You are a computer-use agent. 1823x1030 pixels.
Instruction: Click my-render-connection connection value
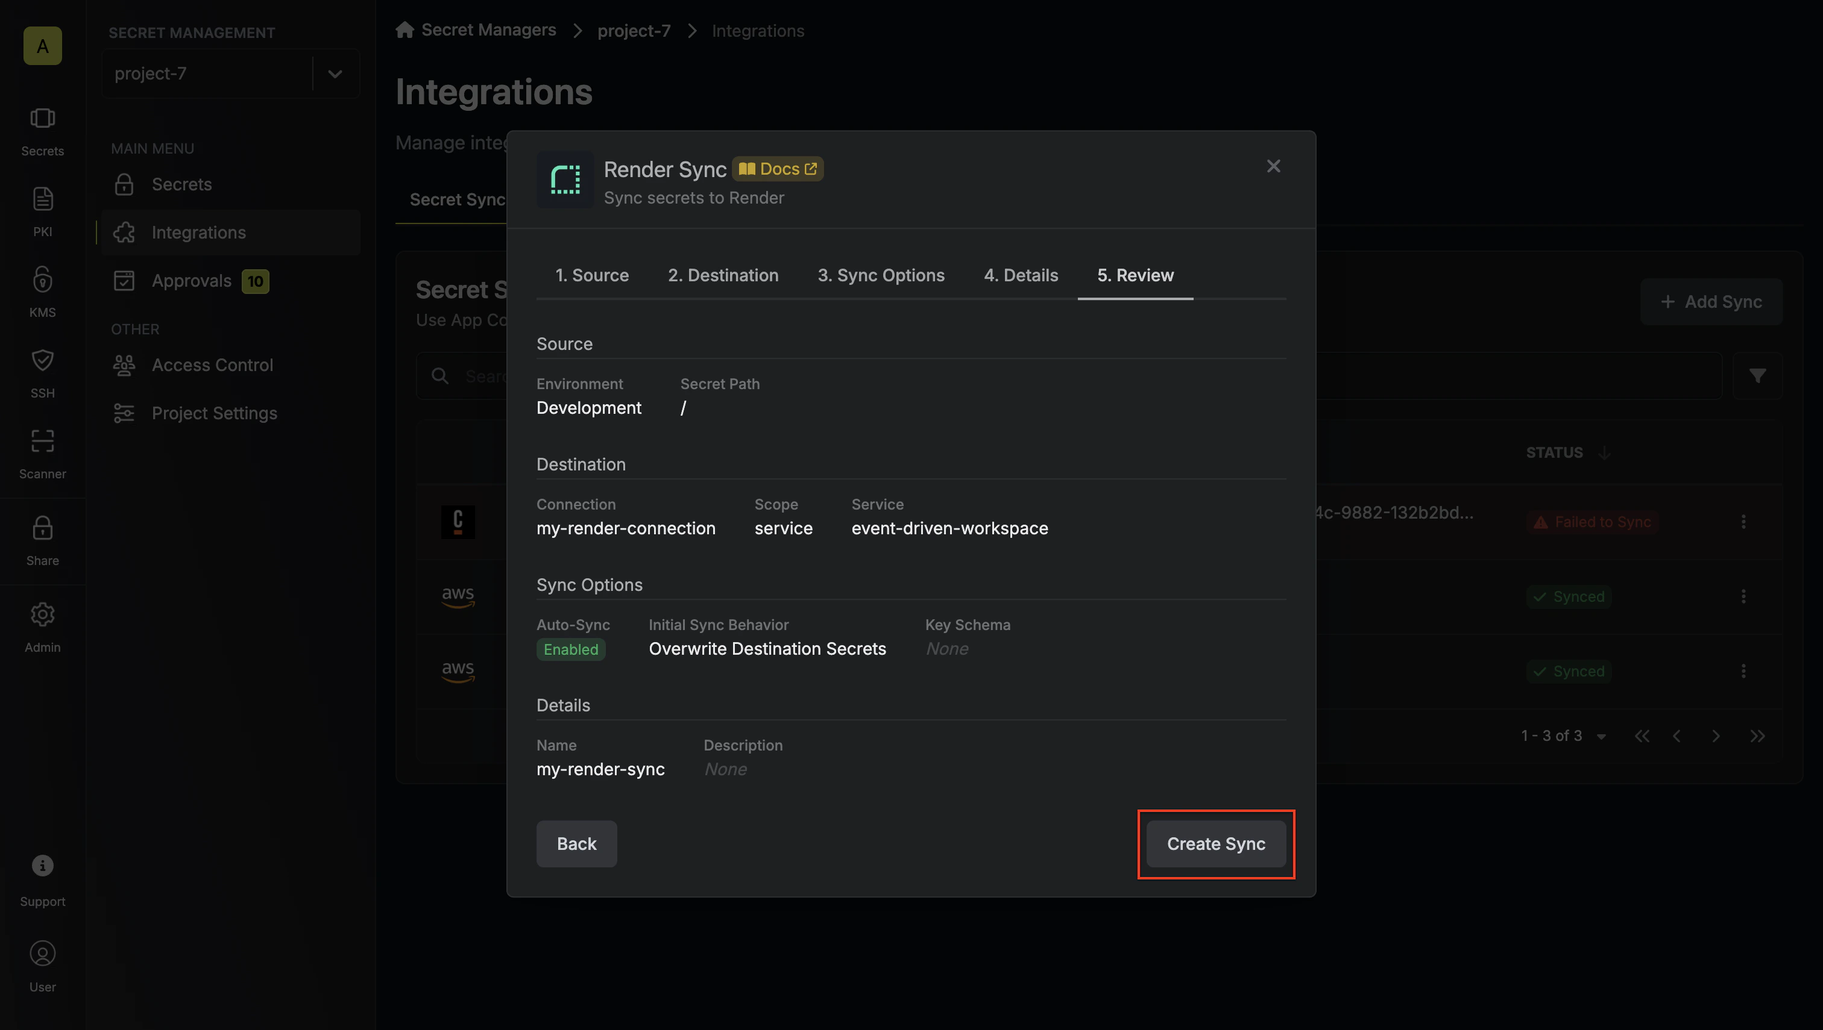[626, 528]
